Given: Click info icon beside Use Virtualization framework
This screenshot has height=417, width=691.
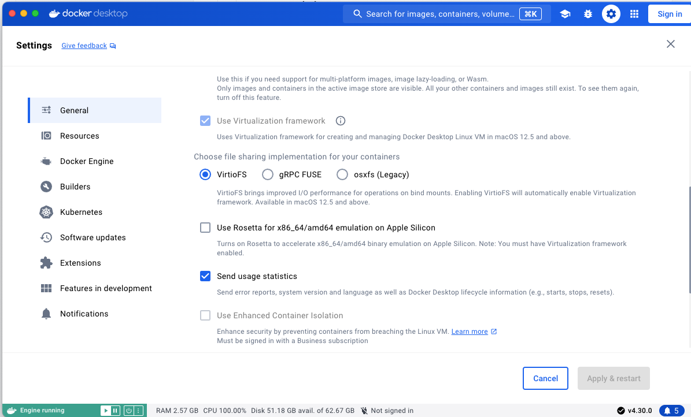Looking at the screenshot, I should (x=341, y=121).
